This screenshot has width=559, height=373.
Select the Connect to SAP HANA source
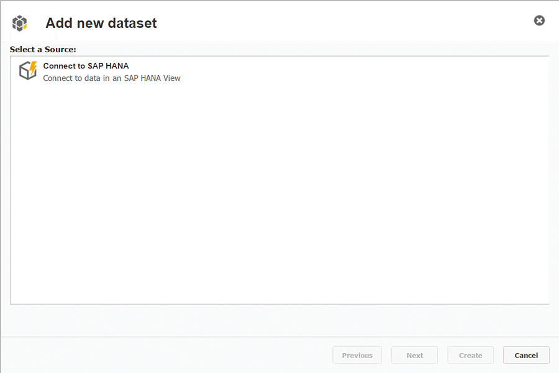[x=86, y=66]
